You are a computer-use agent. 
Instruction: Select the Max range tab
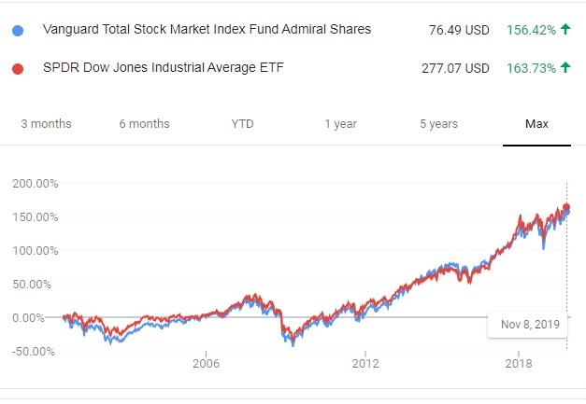click(x=536, y=124)
